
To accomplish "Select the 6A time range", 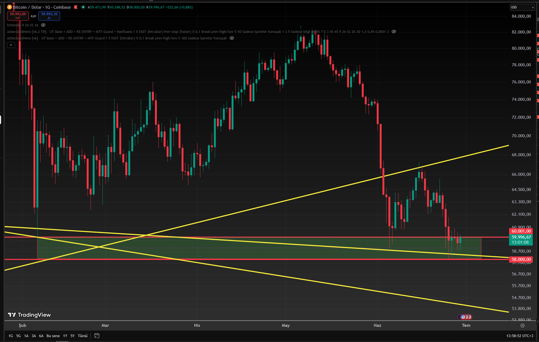I will (x=41, y=336).
